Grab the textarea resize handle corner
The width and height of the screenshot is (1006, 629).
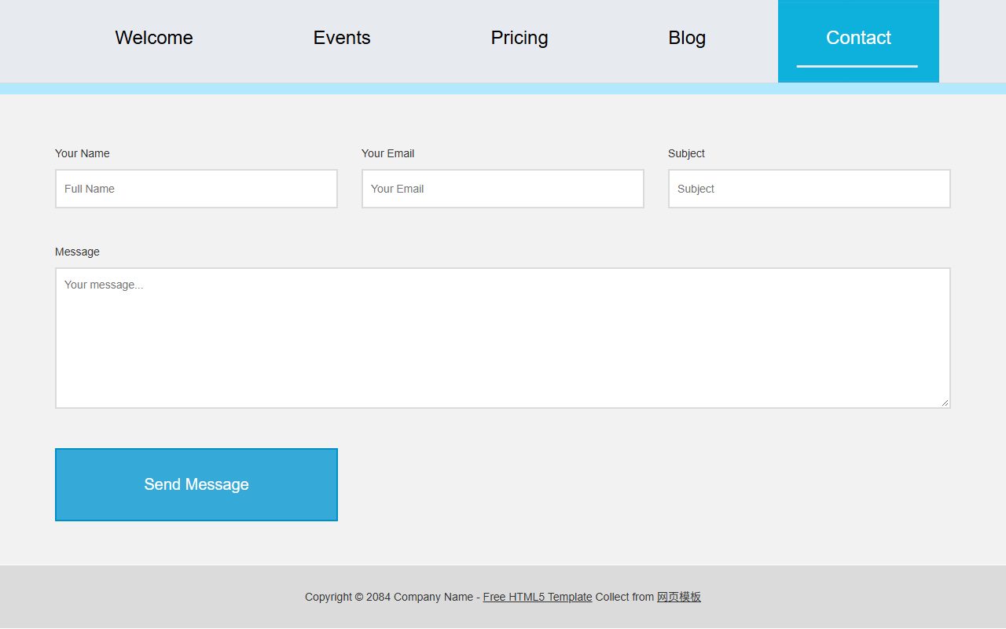point(945,403)
